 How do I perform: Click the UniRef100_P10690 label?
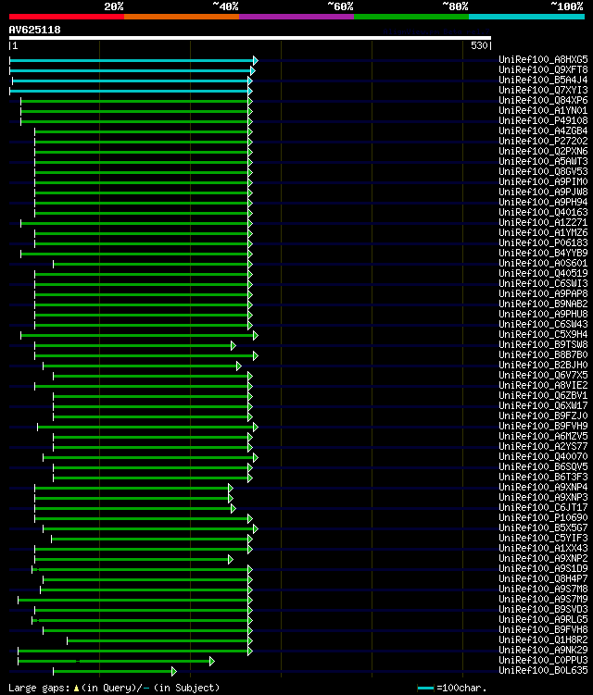pyautogui.click(x=543, y=518)
